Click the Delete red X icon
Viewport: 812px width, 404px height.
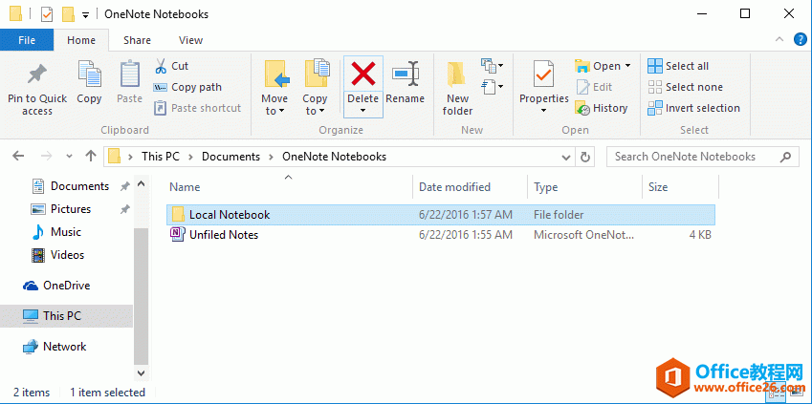pos(362,74)
